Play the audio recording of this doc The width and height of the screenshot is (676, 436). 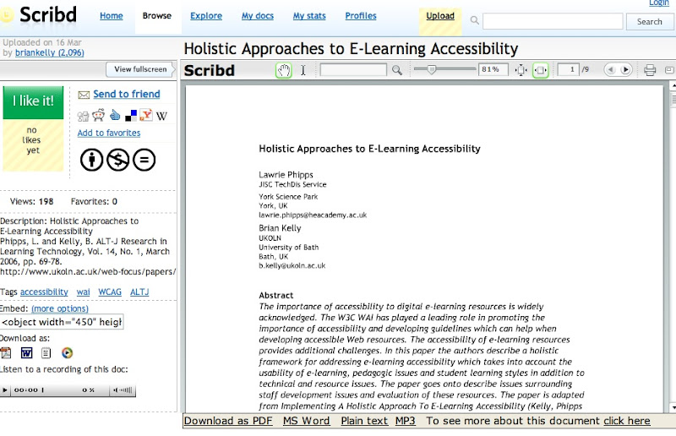[x=6, y=390]
